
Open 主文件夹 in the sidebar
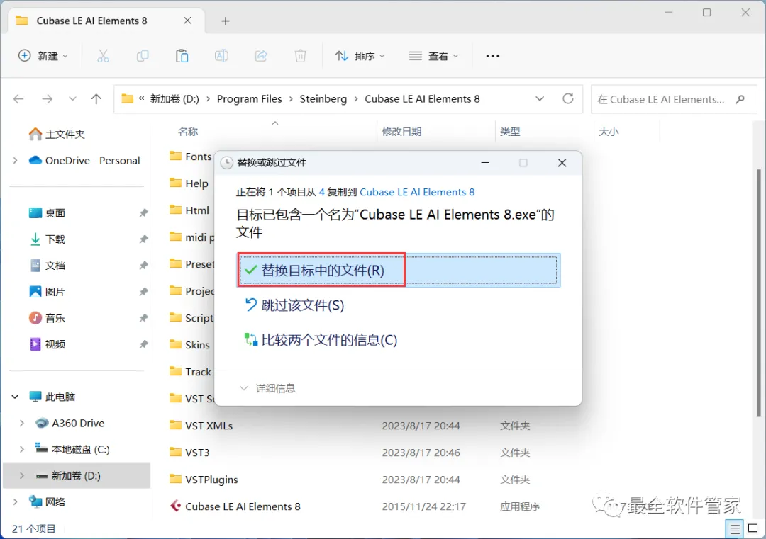point(57,134)
